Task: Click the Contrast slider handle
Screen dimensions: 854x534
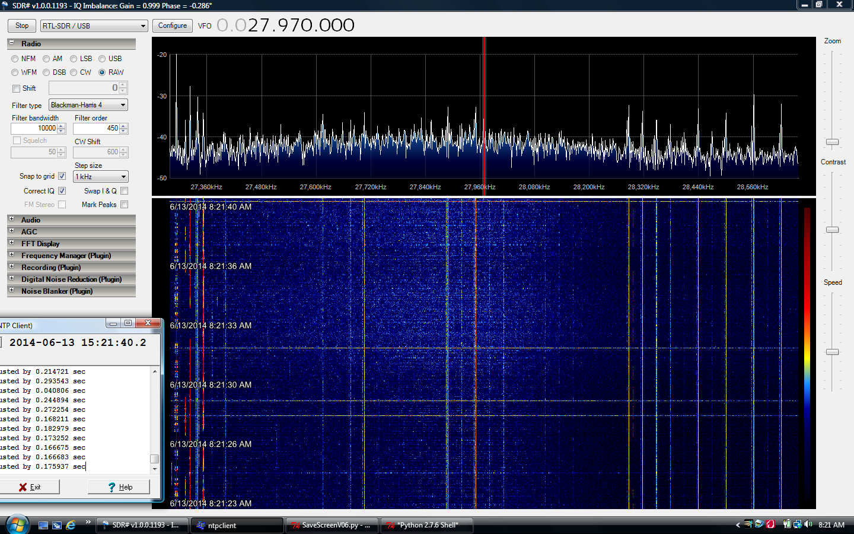Action: click(832, 230)
